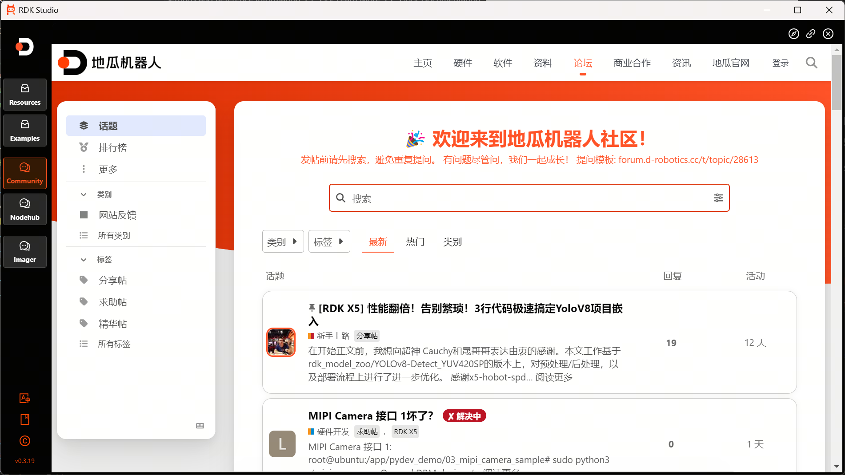Click the compass icon in top bar
This screenshot has height=475, width=845.
tap(793, 34)
